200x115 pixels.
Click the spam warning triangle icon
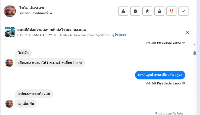(123, 11)
